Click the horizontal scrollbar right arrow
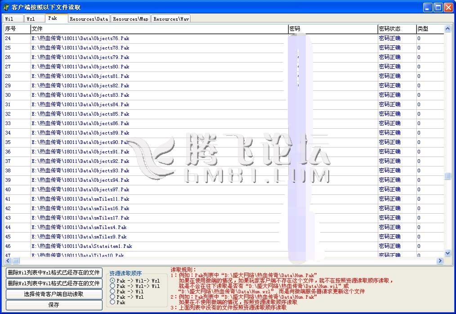Viewport: 456px width, 314px height. (x=440, y=261)
